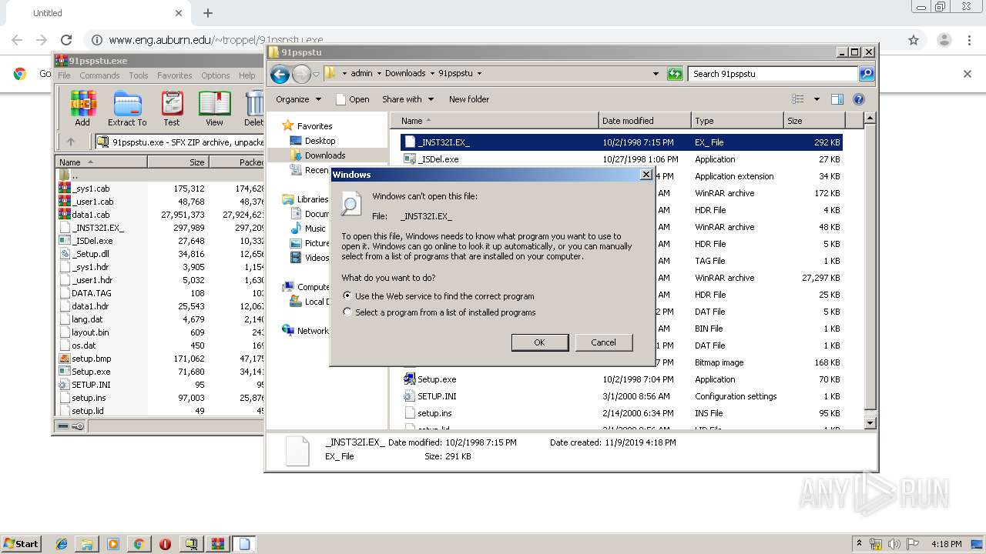Viewport: 986px width, 554px height.
Task: Close the Windows dialog
Action: 646,175
